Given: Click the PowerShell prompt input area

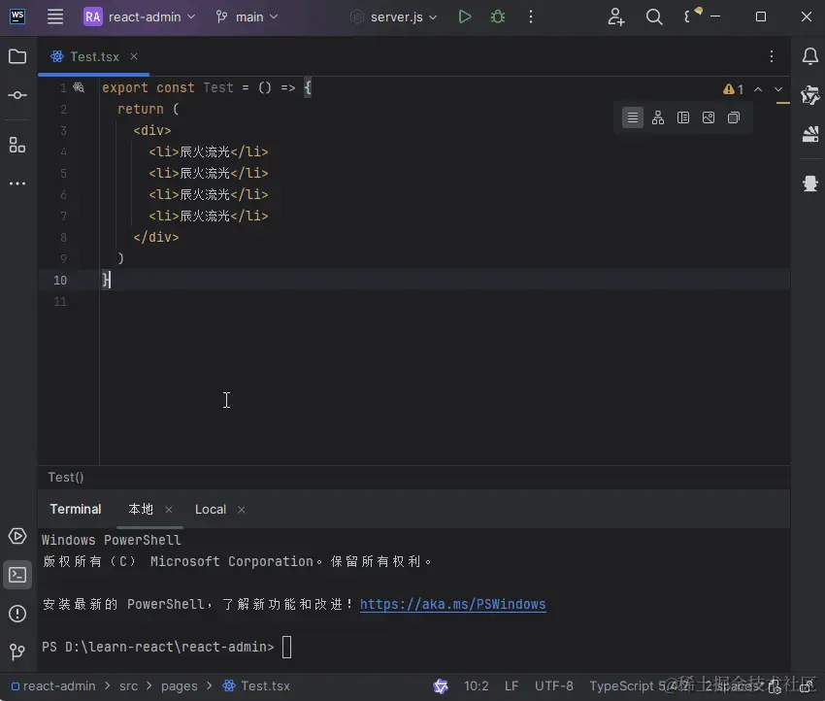Looking at the screenshot, I should 286,647.
